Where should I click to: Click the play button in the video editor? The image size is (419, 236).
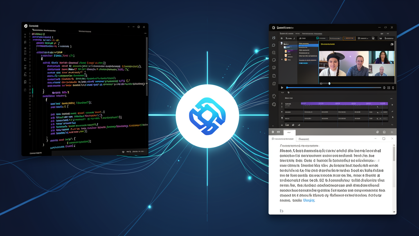click(x=282, y=88)
